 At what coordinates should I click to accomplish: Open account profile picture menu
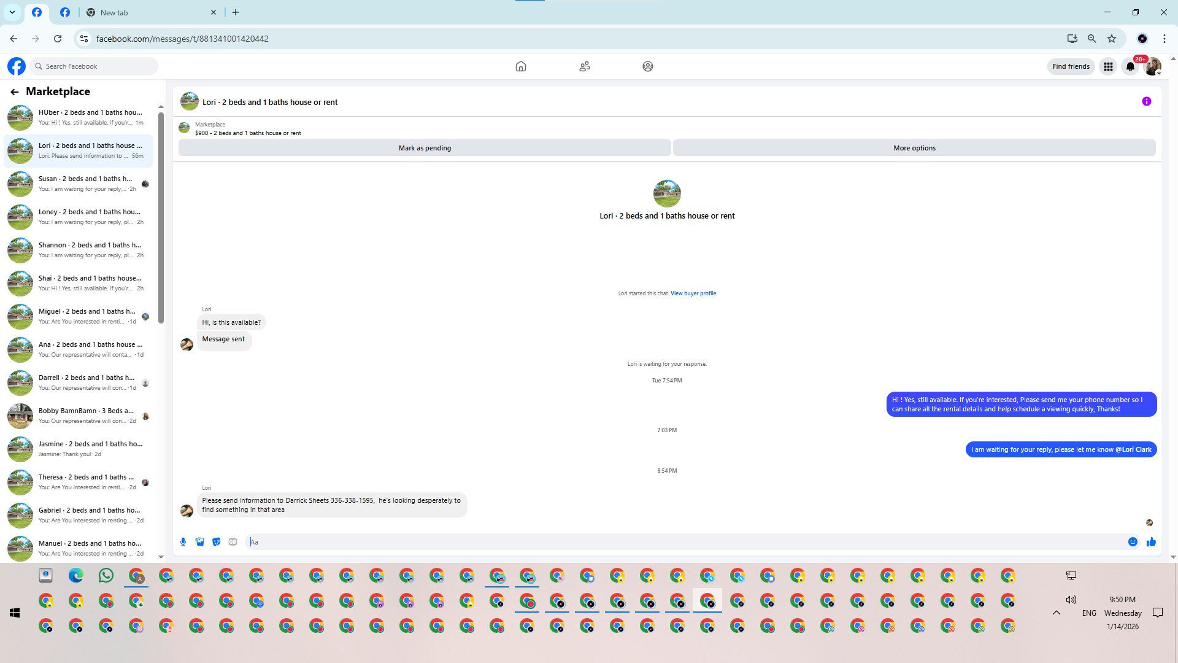[1153, 66]
